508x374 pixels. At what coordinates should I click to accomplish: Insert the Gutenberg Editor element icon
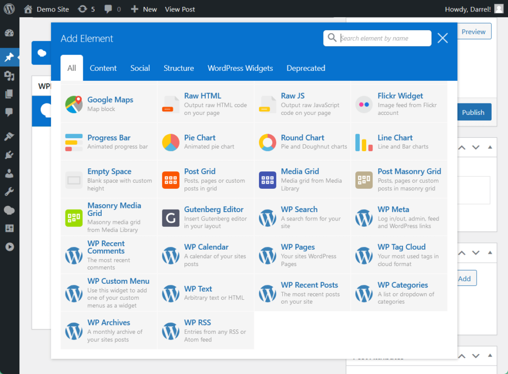(171, 218)
